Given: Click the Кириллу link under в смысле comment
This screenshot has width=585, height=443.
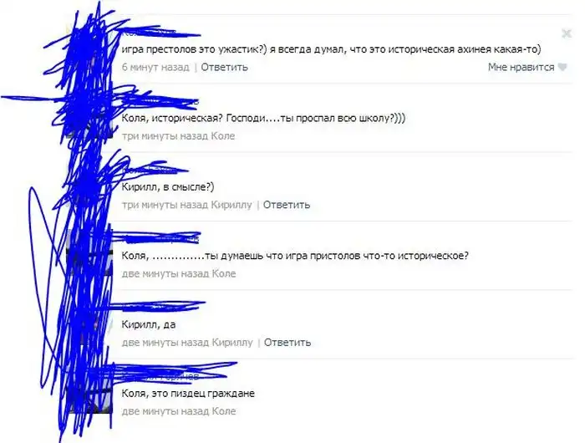Looking at the screenshot, I should 231,205.
